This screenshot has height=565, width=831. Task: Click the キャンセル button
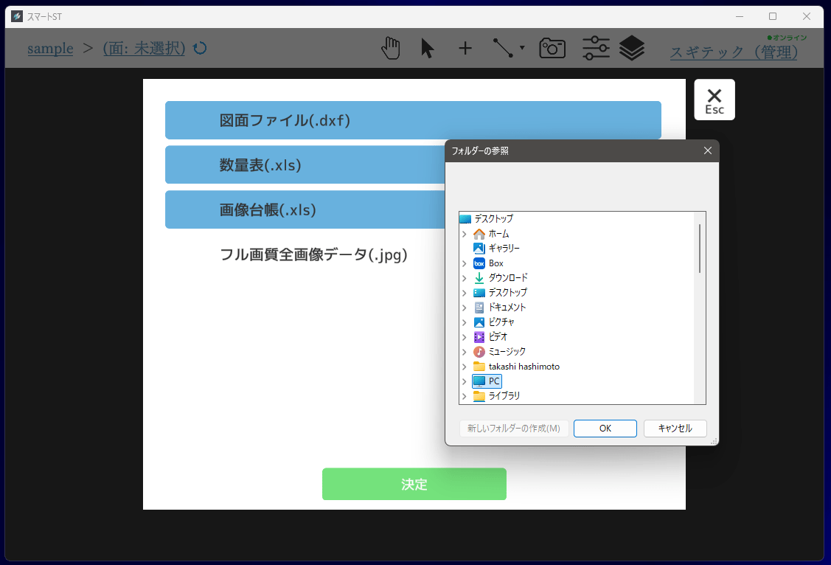[675, 429]
